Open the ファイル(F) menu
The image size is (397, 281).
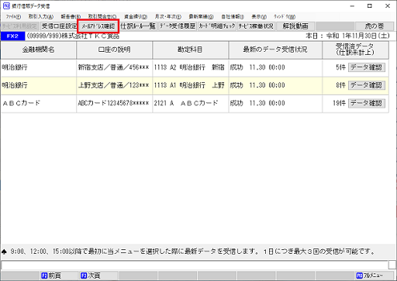13,17
